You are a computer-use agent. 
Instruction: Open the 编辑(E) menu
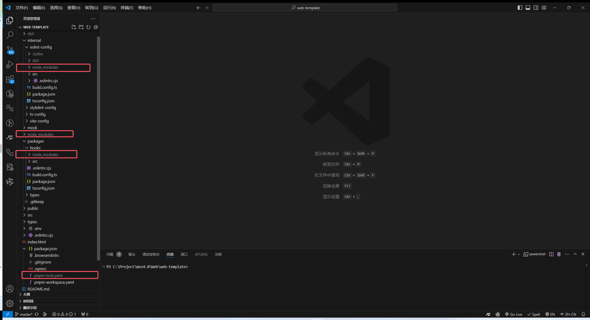tap(39, 8)
